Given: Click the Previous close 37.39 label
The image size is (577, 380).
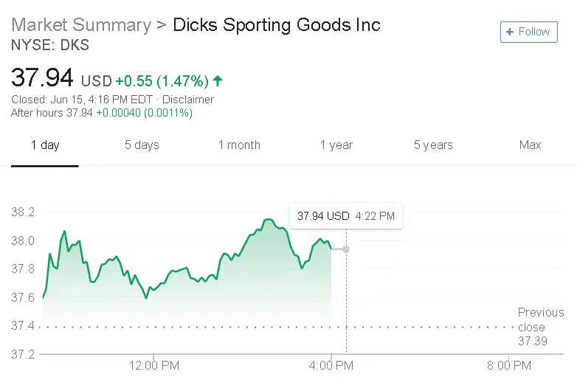Looking at the screenshot, I should (x=541, y=327).
